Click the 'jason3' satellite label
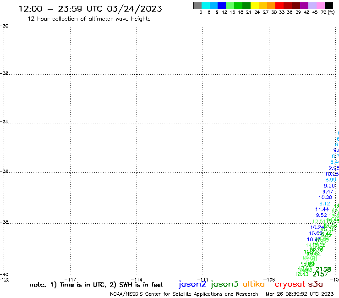The image size is (339, 298). 224,284
